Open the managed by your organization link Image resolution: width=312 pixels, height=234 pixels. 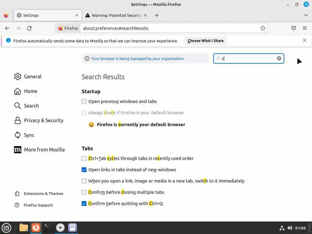(x=138, y=58)
